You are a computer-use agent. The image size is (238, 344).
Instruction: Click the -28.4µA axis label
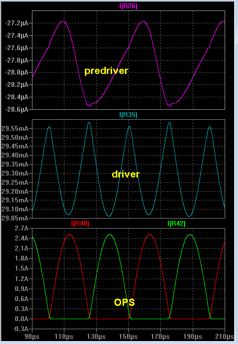[x=17, y=97]
